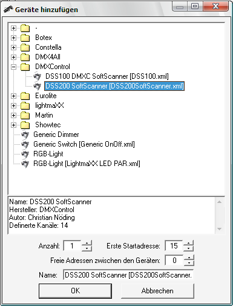
Task: Click the folder icon of the dash entry
Action: [x=25, y=28]
